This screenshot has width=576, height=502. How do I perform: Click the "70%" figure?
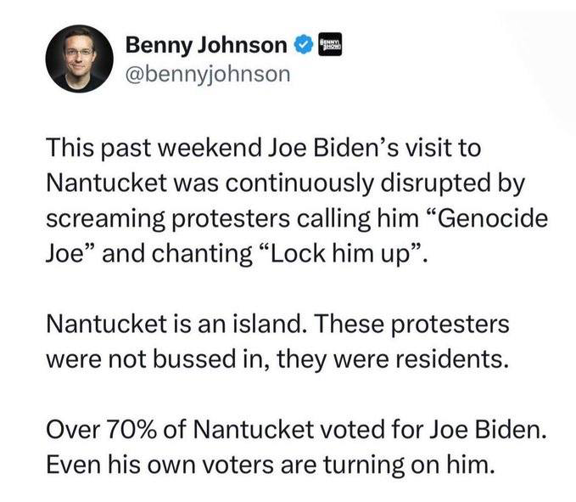[x=131, y=430]
